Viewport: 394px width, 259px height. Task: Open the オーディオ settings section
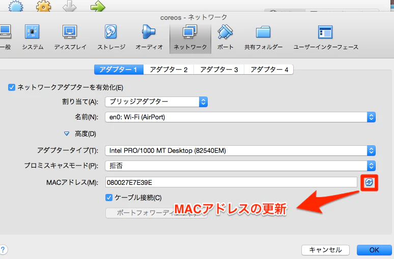click(149, 38)
